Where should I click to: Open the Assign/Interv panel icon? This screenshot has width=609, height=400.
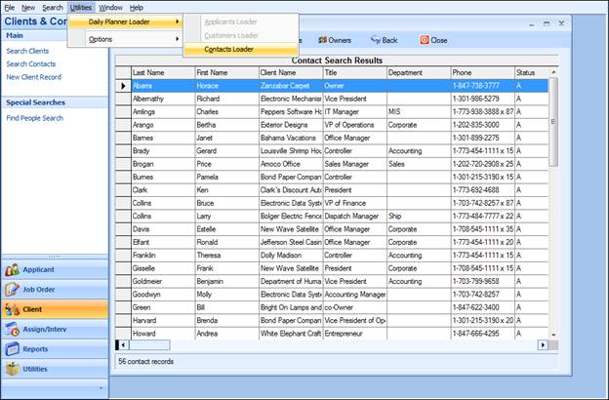point(14,329)
